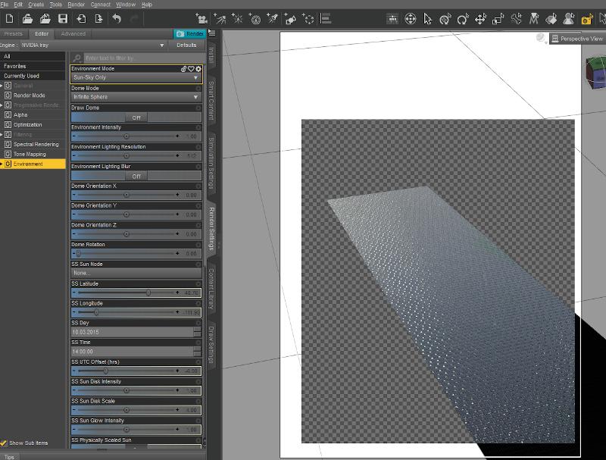Select the Translate tool

pos(480,18)
